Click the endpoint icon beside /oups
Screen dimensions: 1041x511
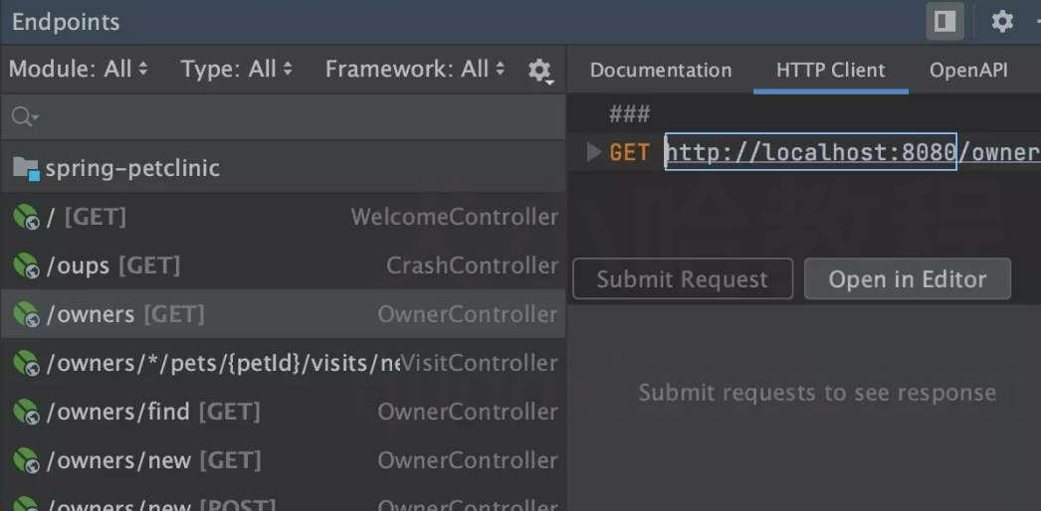point(26,265)
